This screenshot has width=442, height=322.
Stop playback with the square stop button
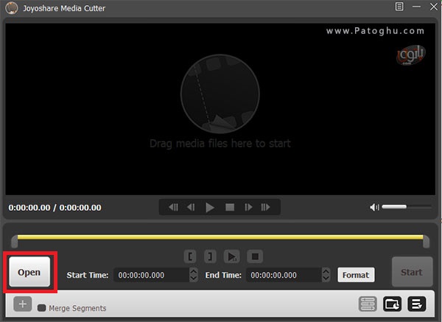click(x=230, y=208)
